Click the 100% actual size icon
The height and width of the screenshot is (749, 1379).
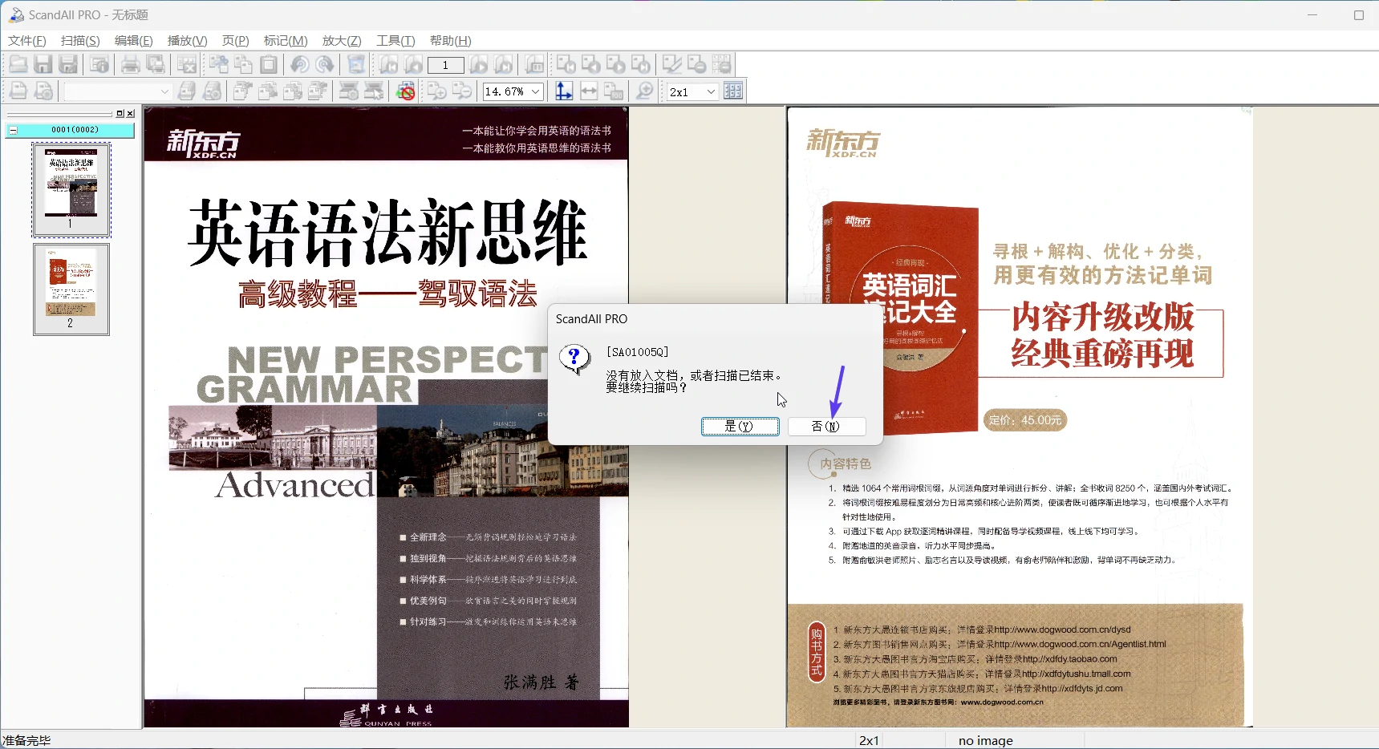click(x=614, y=91)
